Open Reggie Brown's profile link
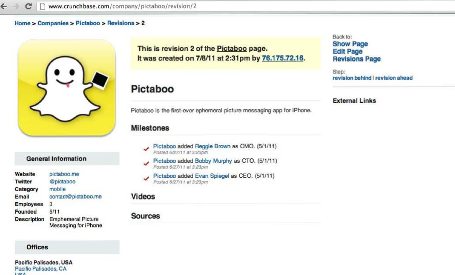This screenshot has width=455, height=275. [x=213, y=146]
